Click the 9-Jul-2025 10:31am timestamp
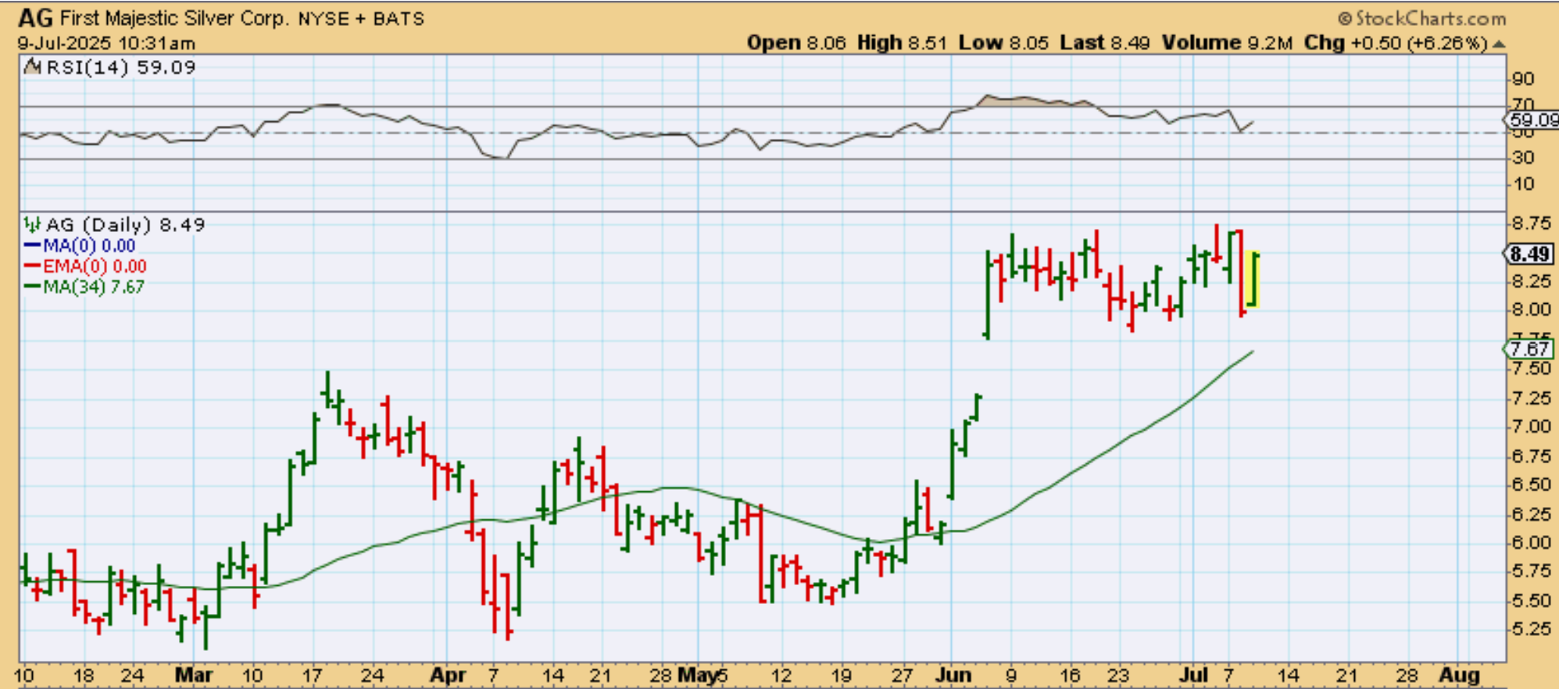1559x689 pixels. point(106,43)
